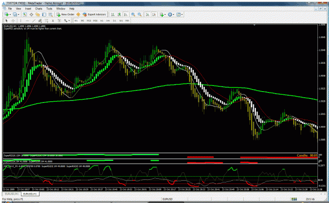Click the Periods clock icon
329x203 pixels.
170,15
